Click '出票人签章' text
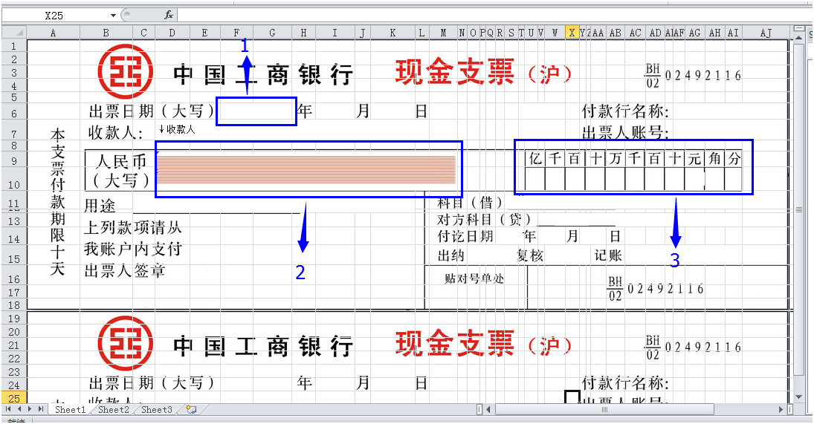 click(125, 270)
